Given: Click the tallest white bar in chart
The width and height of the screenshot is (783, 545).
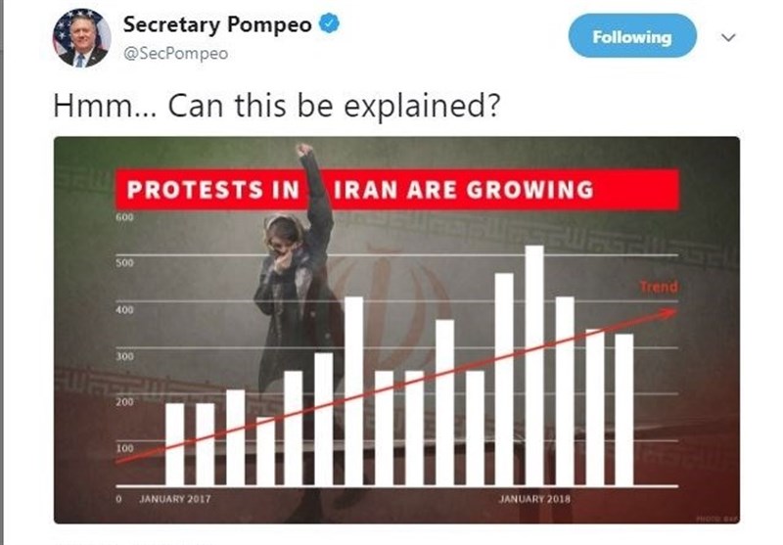Looking at the screenshot, I should [x=534, y=365].
